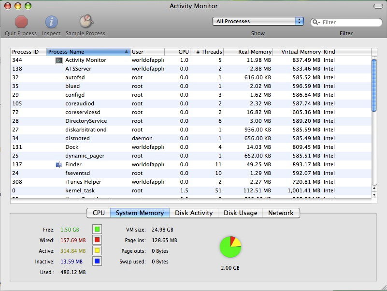Click the red Wired memory swatch
The width and height of the screenshot is (387, 291).
coord(97,240)
